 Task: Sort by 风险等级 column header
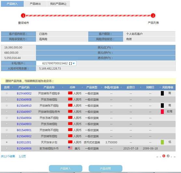click(x=168, y=87)
